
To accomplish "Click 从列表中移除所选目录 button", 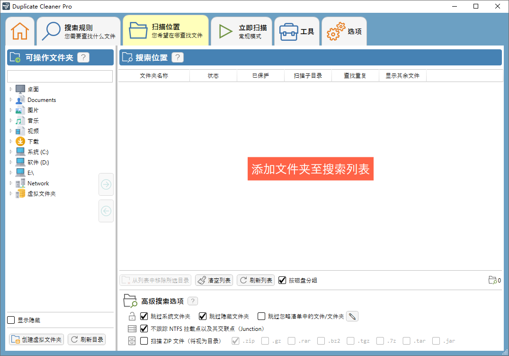I will tap(155, 280).
